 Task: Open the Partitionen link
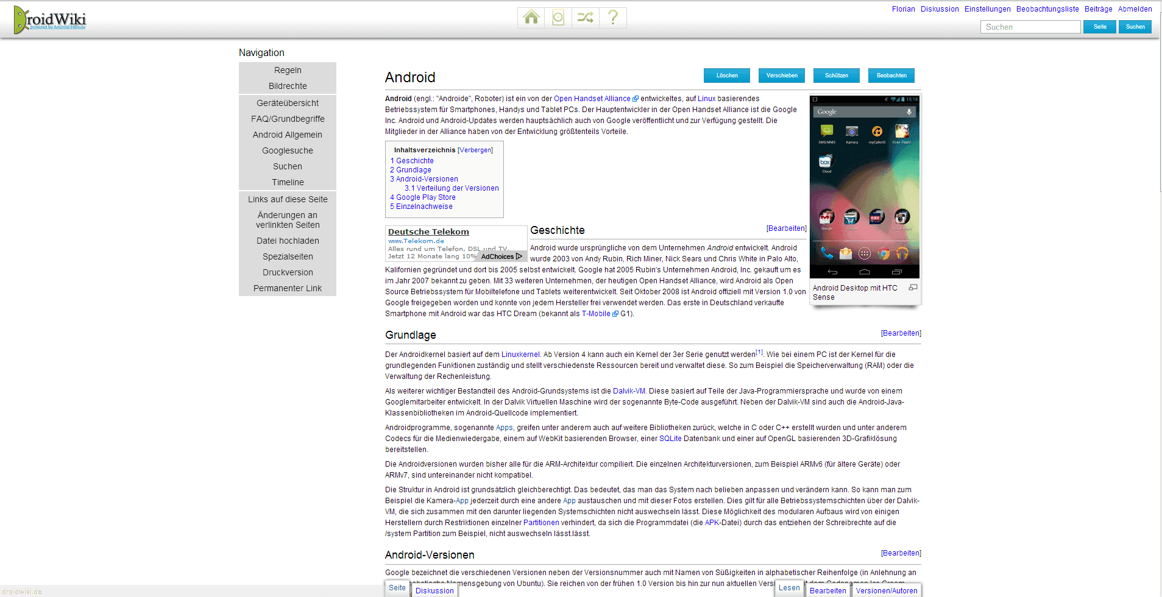pos(541,523)
